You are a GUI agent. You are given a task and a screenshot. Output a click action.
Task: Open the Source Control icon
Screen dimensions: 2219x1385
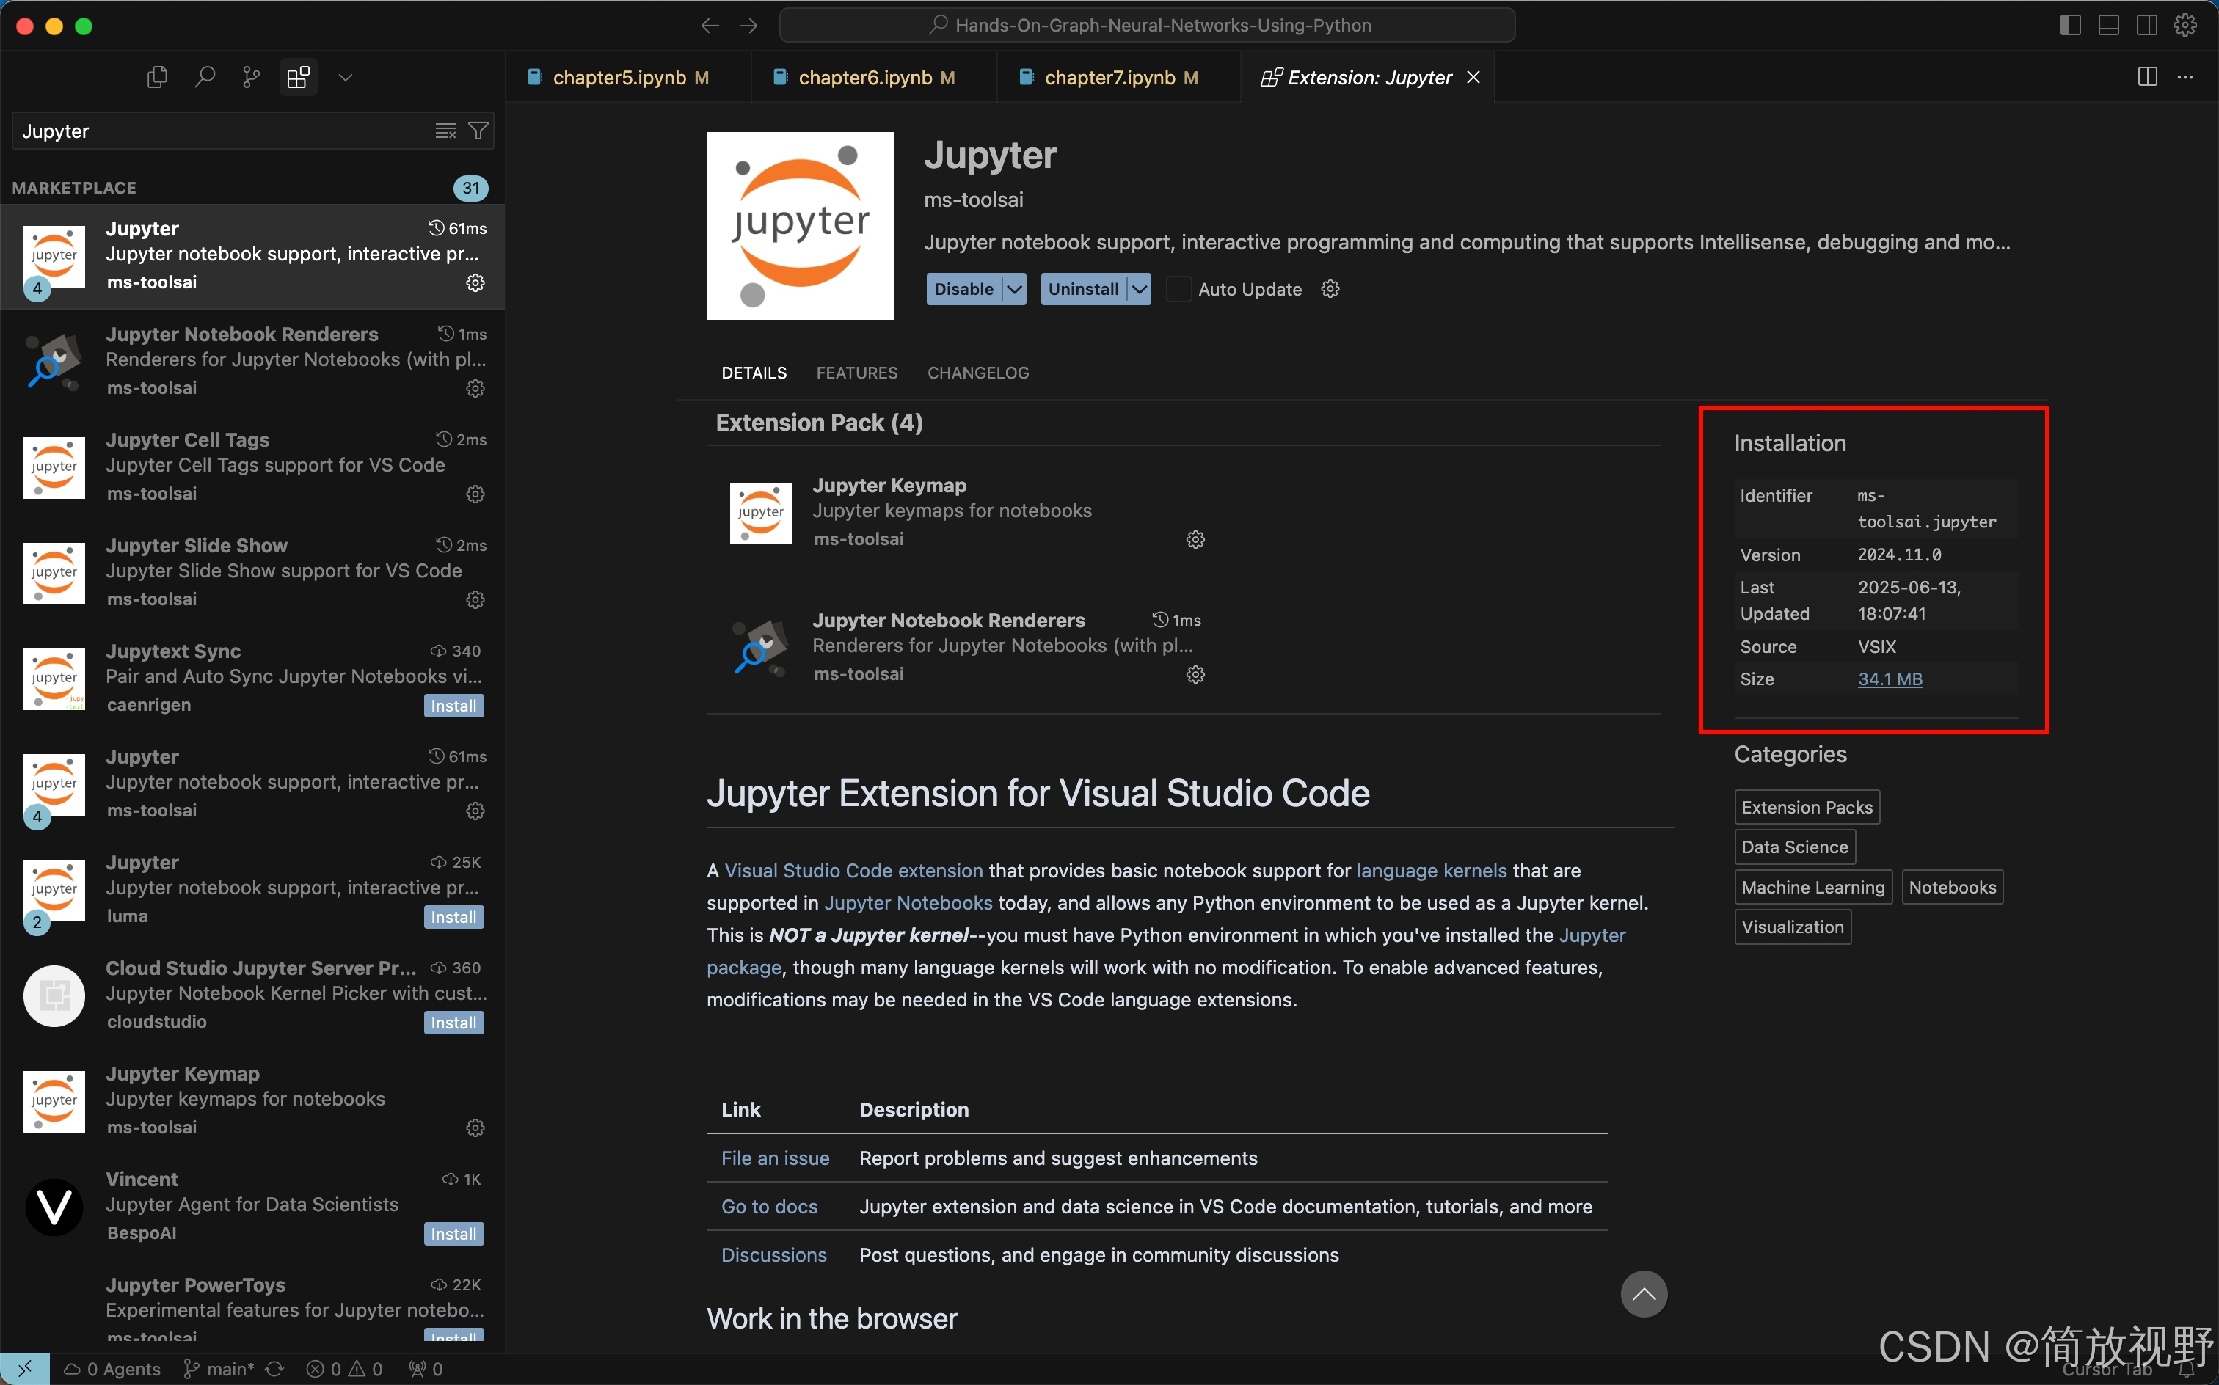[251, 78]
